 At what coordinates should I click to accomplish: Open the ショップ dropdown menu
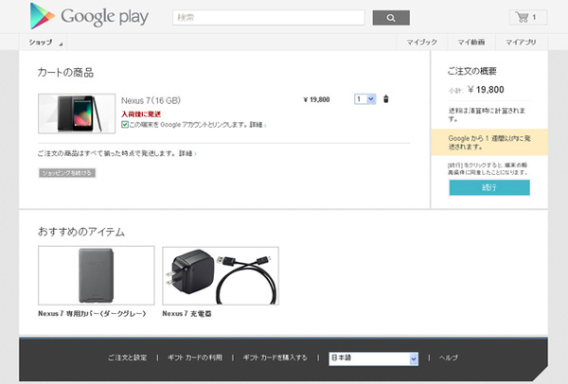pos(44,43)
